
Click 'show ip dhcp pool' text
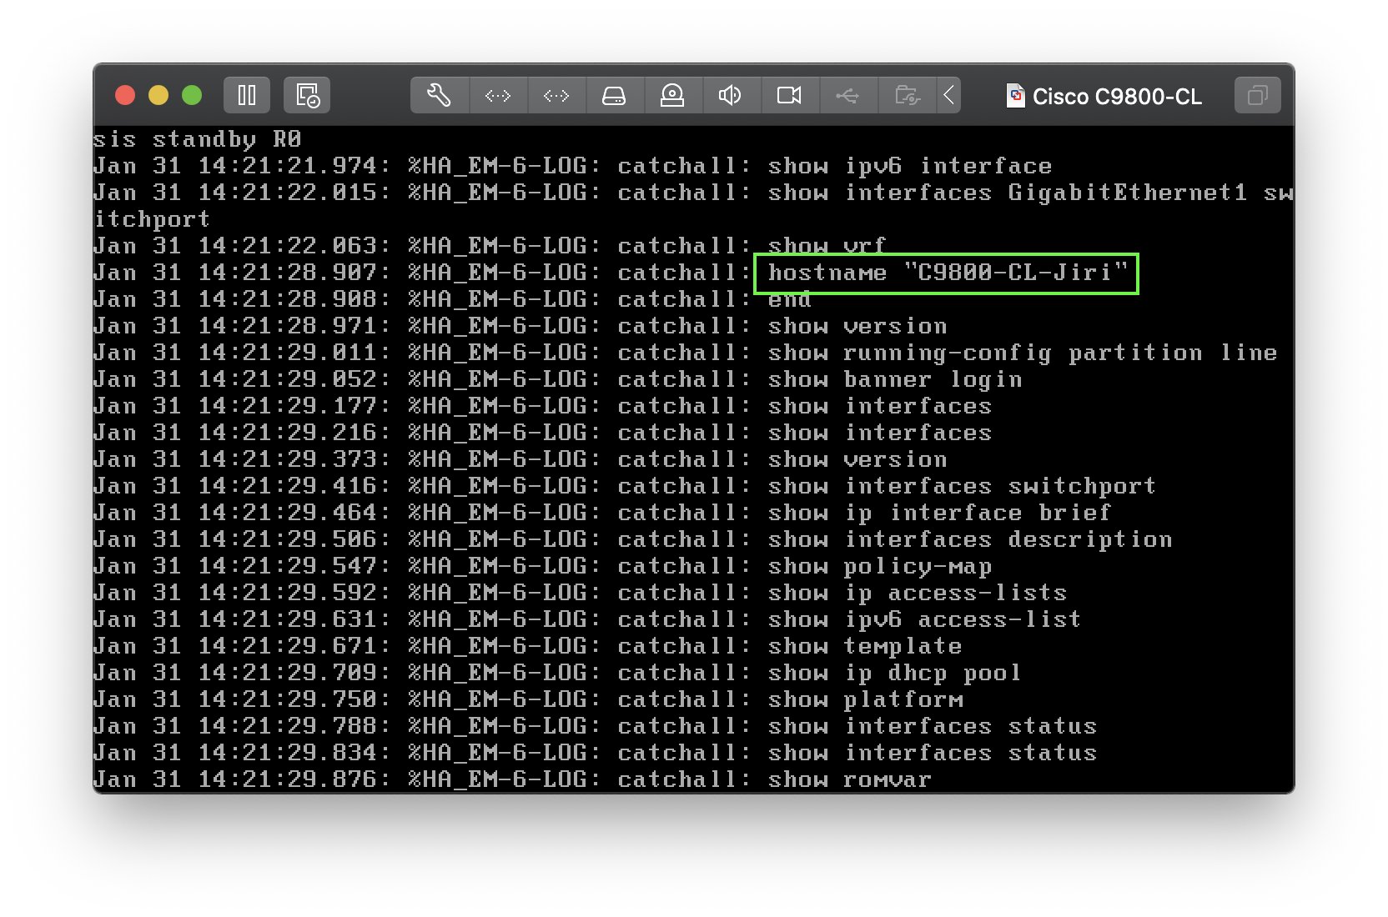(x=894, y=673)
